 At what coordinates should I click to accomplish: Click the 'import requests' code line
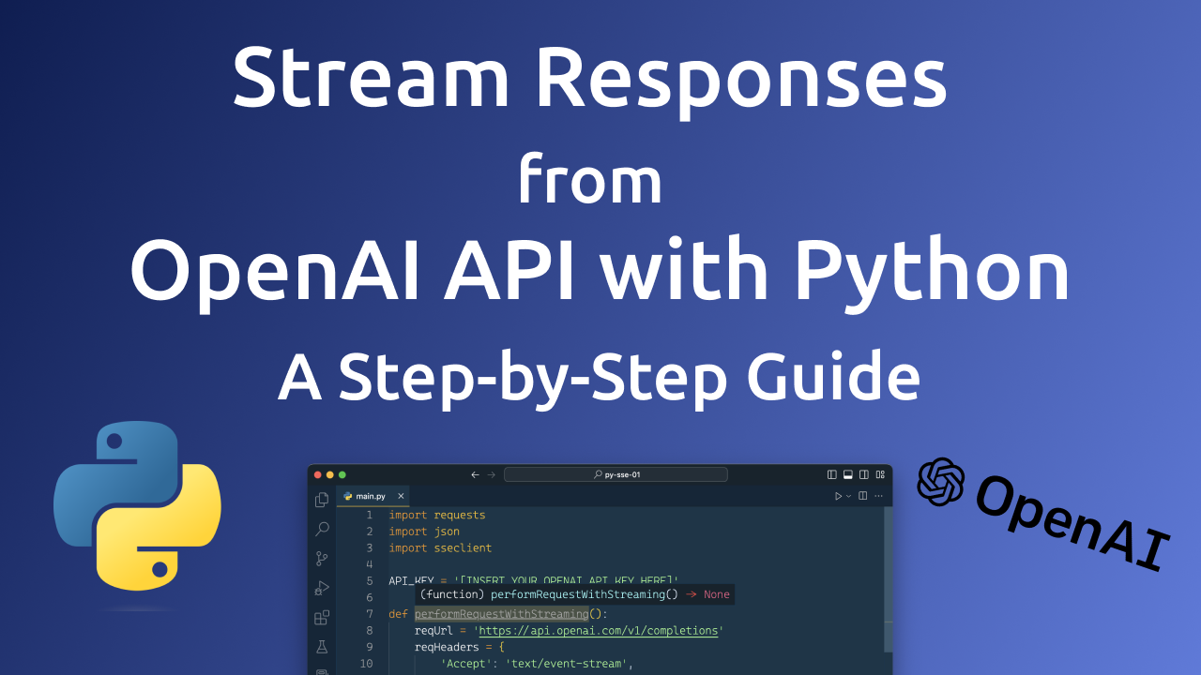click(x=437, y=516)
